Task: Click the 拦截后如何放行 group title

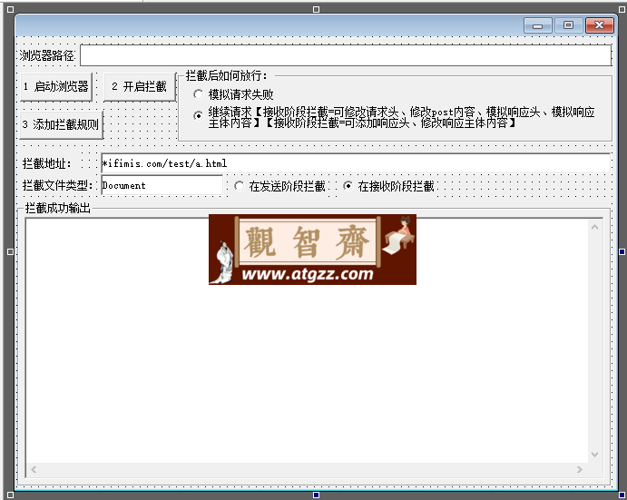Action: 226,75
